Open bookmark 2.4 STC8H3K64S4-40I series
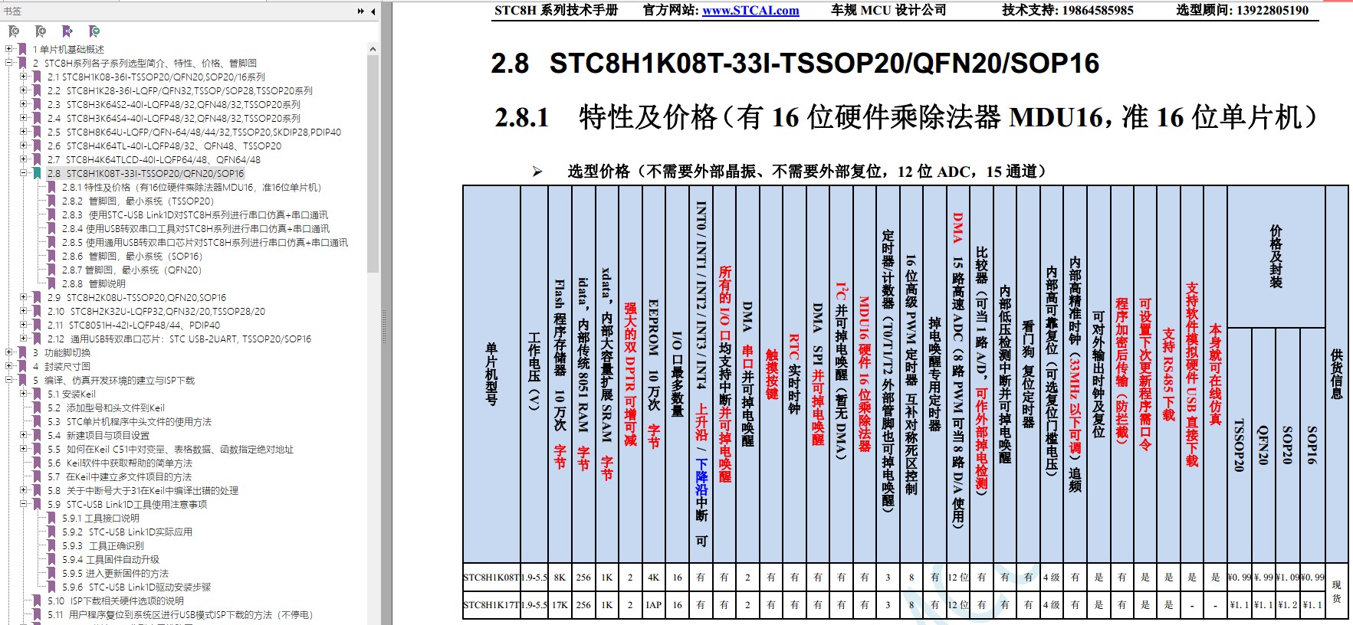Screen dimensions: 1353x625 pos(174,118)
